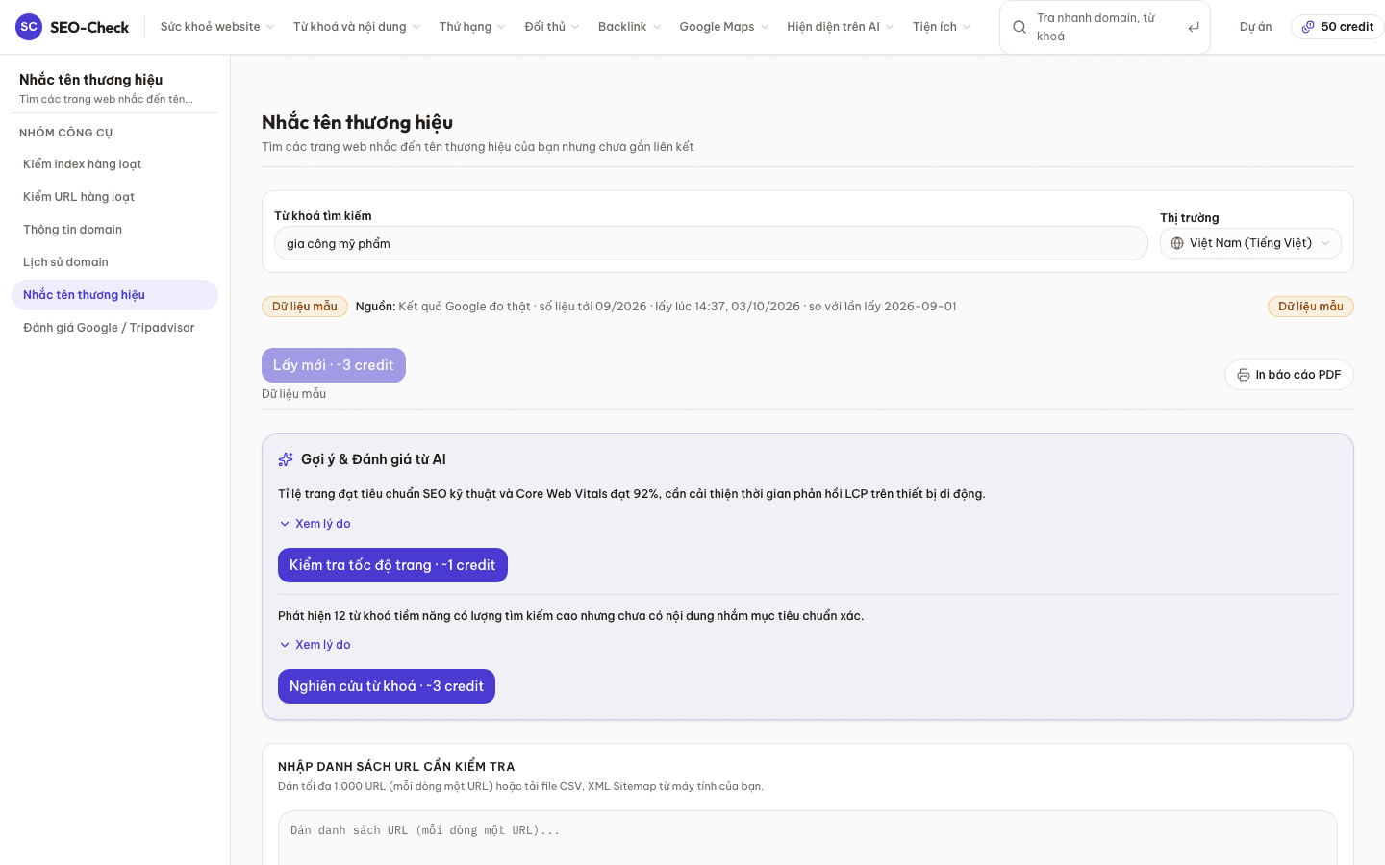Click Nghiên cứu từ khoá button
Viewport: 1385px width, 865px height.
pos(387,686)
